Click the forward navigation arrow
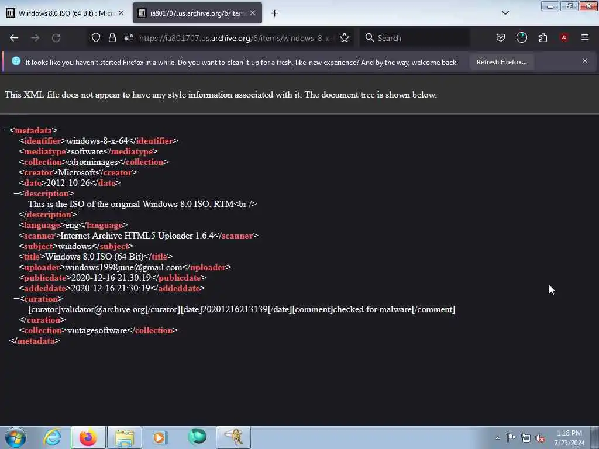The height and width of the screenshot is (449, 599). (x=35, y=38)
